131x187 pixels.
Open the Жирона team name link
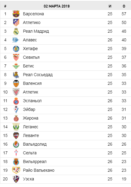pos(31,118)
